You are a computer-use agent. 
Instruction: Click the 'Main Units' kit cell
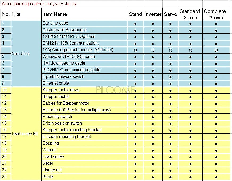tap(26, 53)
